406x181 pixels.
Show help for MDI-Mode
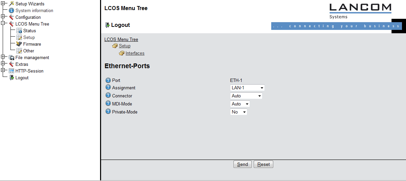(108, 103)
